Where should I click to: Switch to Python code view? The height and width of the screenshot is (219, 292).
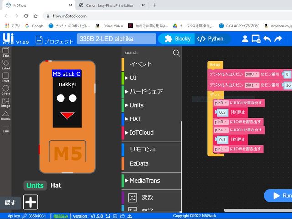click(210, 39)
